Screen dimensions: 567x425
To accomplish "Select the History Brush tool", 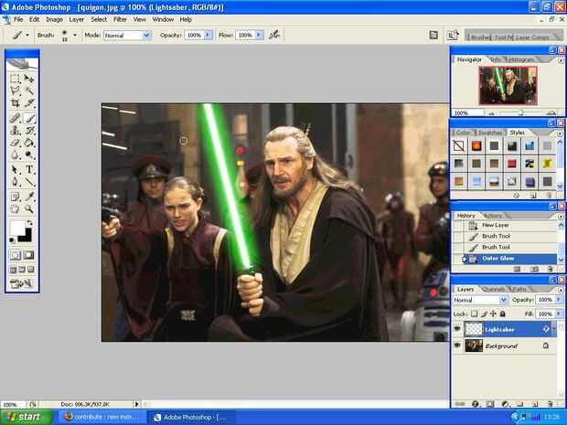I will pos(29,130).
